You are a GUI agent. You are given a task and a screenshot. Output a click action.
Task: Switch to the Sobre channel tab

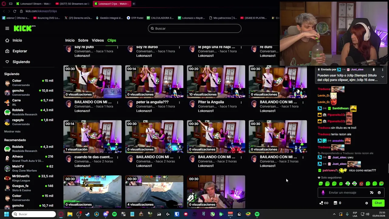(83, 40)
